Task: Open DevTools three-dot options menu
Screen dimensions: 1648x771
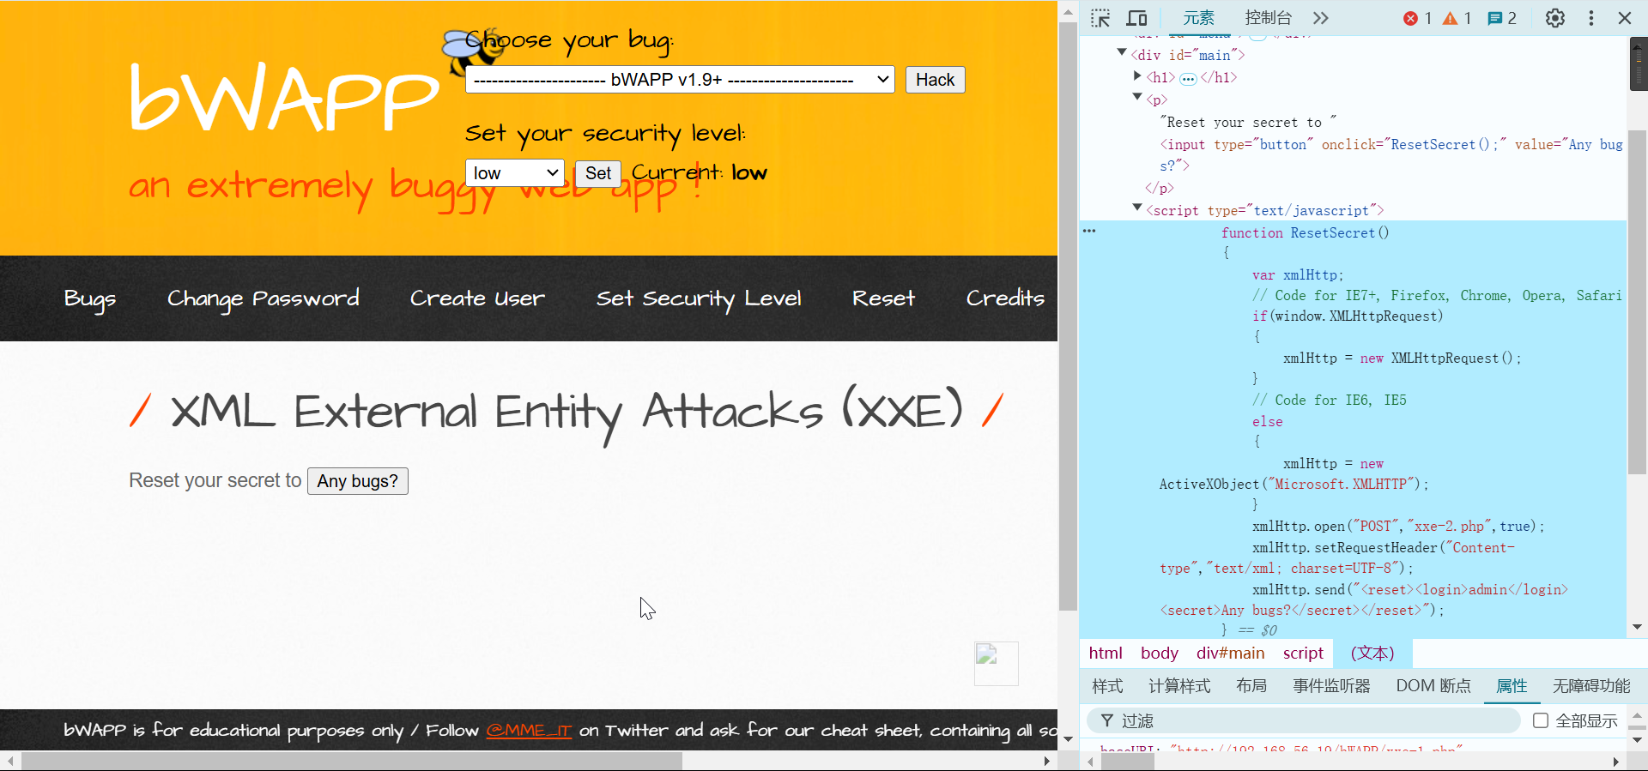Action: pos(1590,18)
